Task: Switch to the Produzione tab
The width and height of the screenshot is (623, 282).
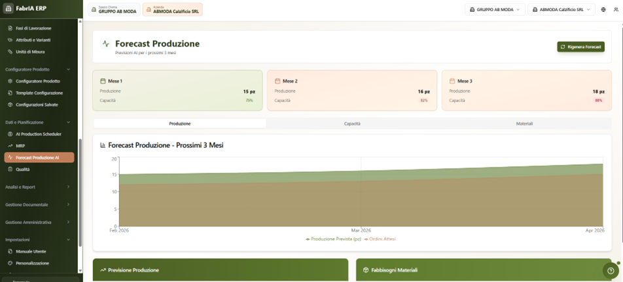Action: (180, 124)
